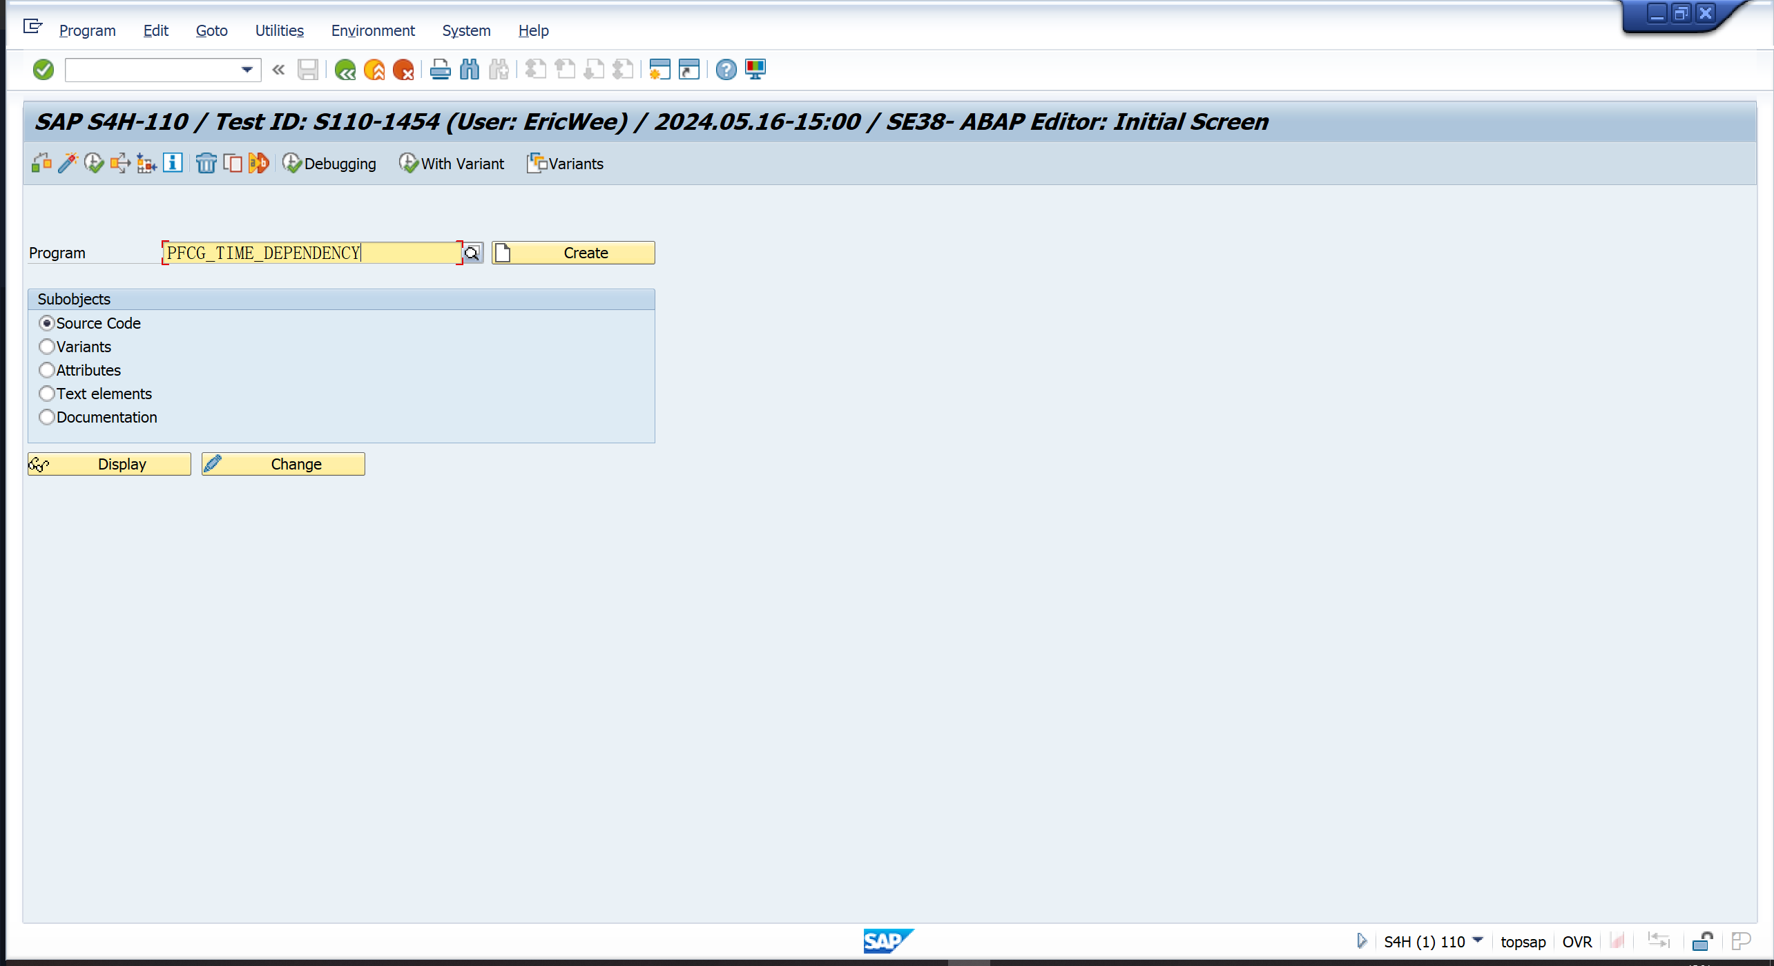Click the Delete trash can icon

[x=206, y=164]
